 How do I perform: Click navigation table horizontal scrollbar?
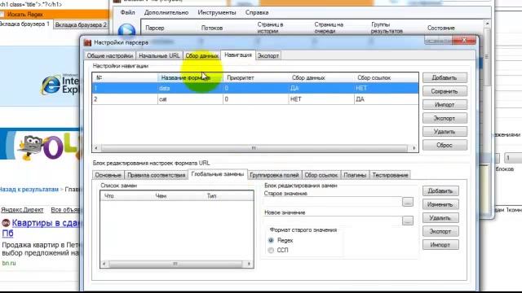click(x=254, y=148)
